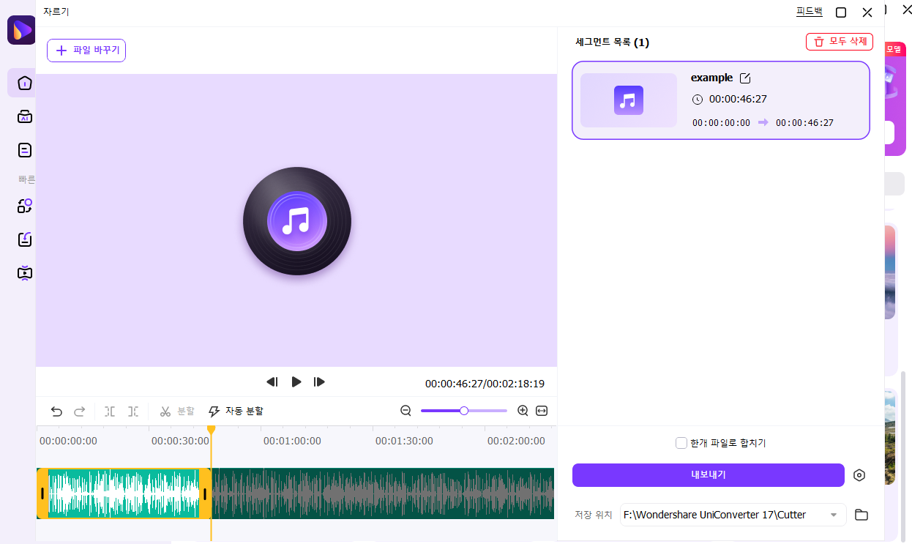Open the 피드백 feedback link

click(x=808, y=11)
